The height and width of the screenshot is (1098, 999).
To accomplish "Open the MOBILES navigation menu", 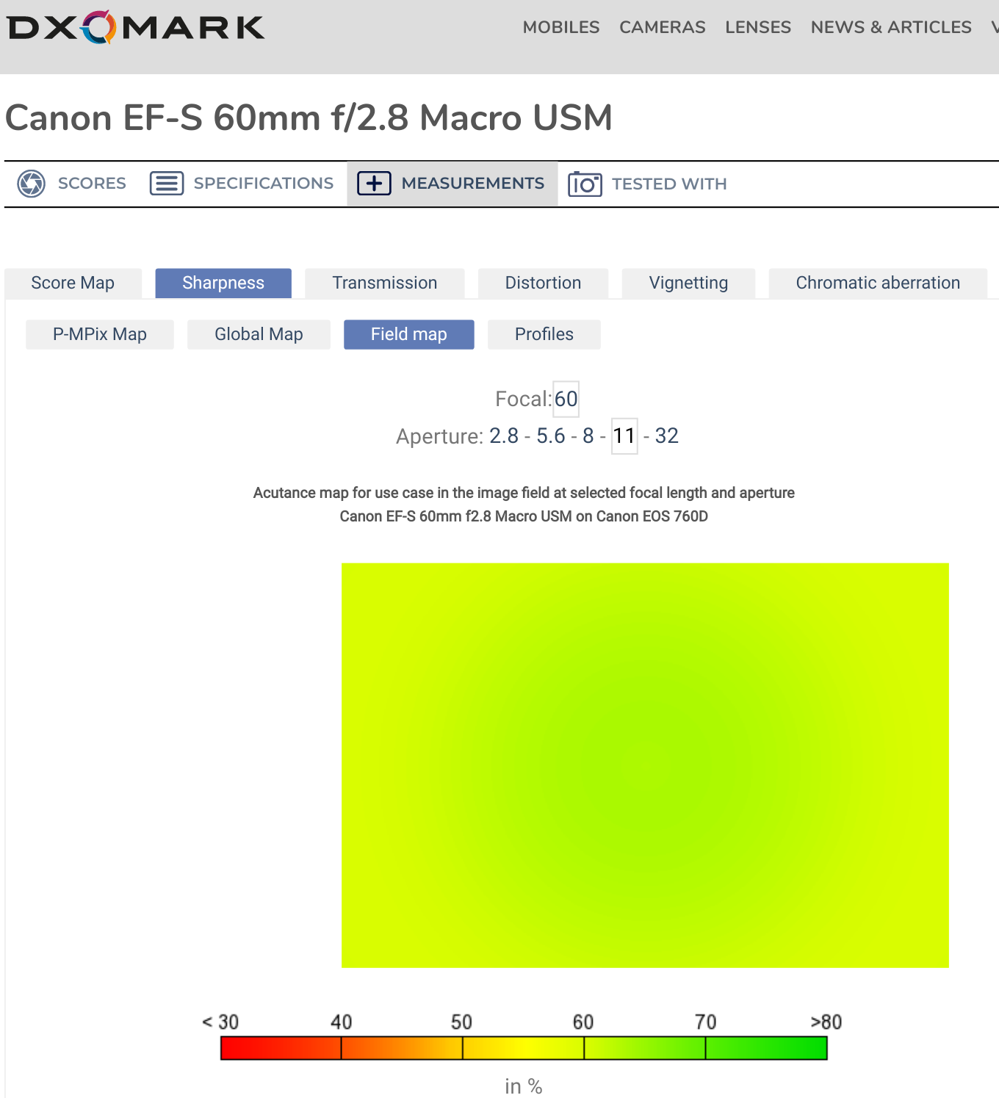I will point(561,27).
